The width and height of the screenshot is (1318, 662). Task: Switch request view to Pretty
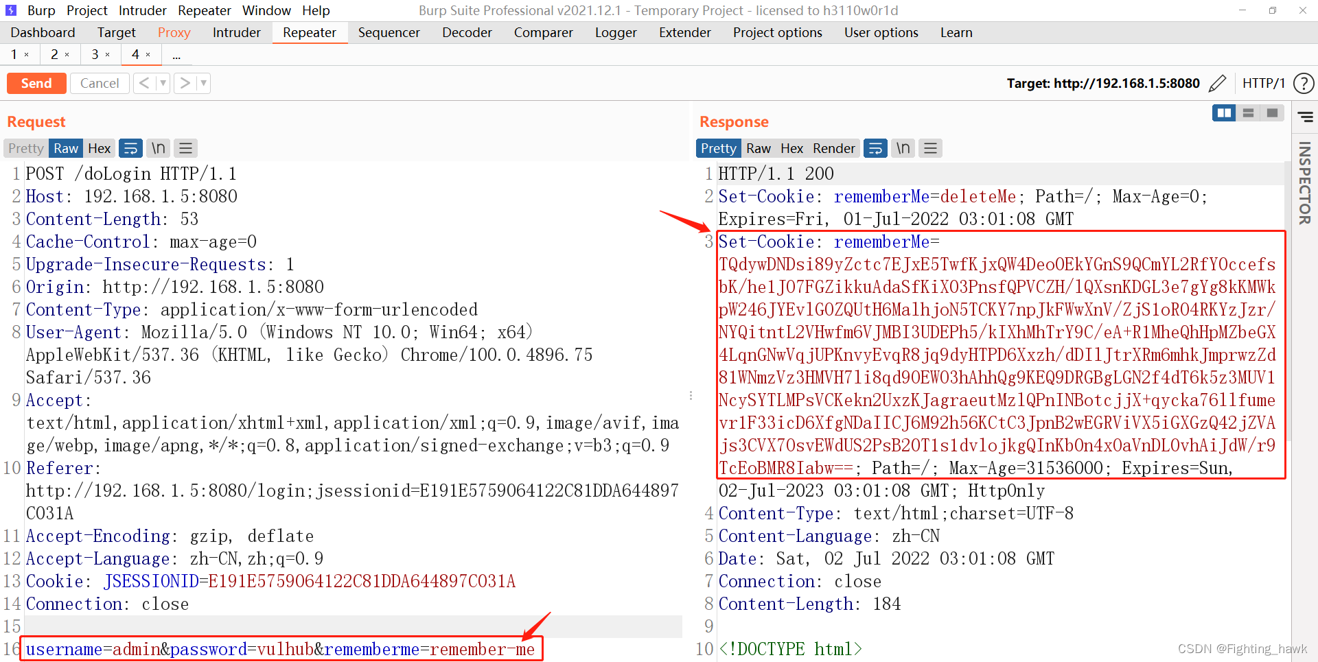pyautogui.click(x=26, y=148)
